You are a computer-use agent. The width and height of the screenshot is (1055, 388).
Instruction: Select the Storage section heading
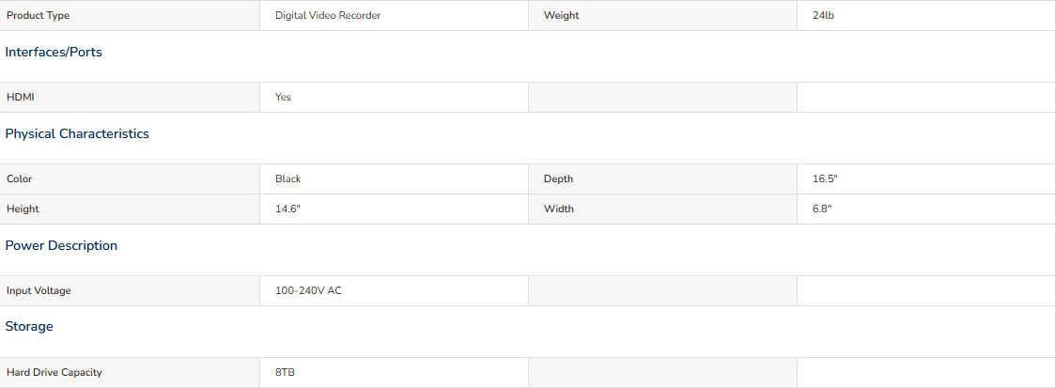coord(29,327)
